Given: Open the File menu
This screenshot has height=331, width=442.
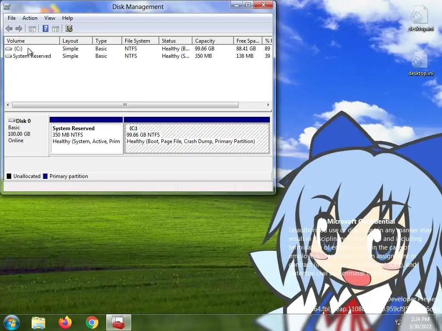Looking at the screenshot, I should click(12, 18).
